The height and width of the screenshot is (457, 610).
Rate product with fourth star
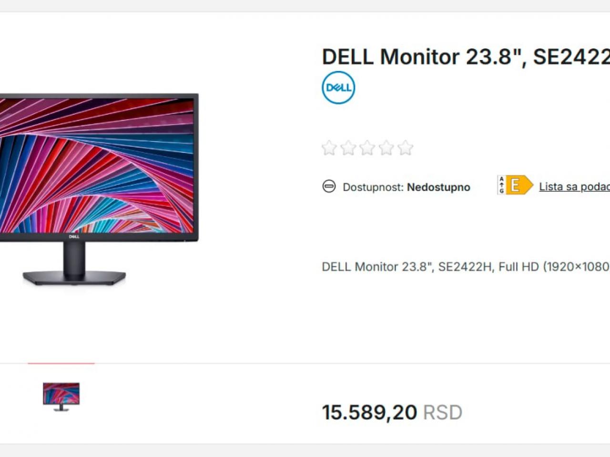click(386, 148)
